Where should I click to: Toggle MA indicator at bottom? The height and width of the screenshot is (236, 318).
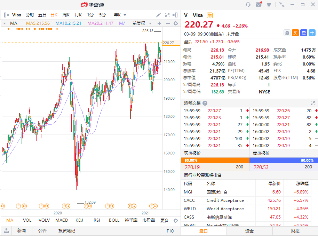[x=10, y=220]
